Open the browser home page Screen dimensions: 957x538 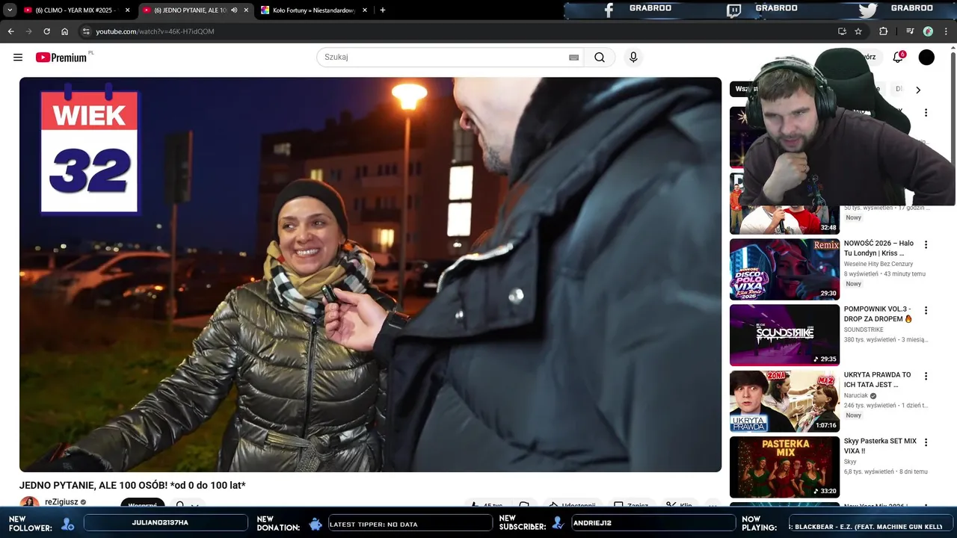64,31
